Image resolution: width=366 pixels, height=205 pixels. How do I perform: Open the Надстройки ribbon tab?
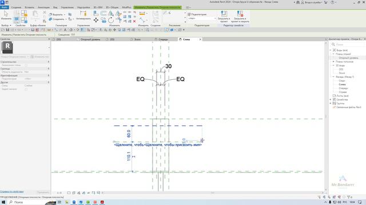pyautogui.click(x=83, y=7)
